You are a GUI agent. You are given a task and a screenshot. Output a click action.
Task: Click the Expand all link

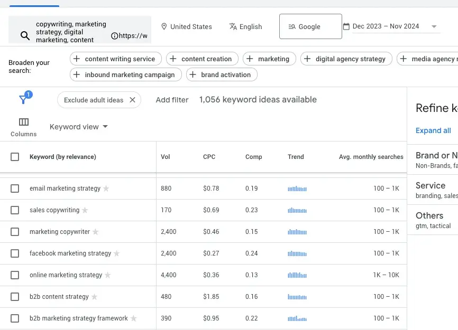pos(433,130)
